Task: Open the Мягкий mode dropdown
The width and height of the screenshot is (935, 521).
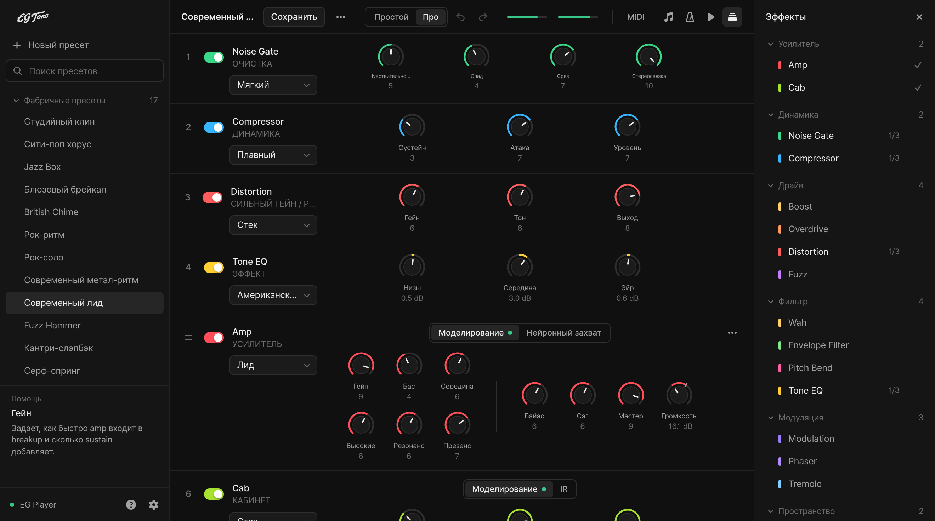Action: 273,85
